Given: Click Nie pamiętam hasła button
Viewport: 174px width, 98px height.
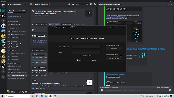Looking at the screenshot, I should [114, 59].
